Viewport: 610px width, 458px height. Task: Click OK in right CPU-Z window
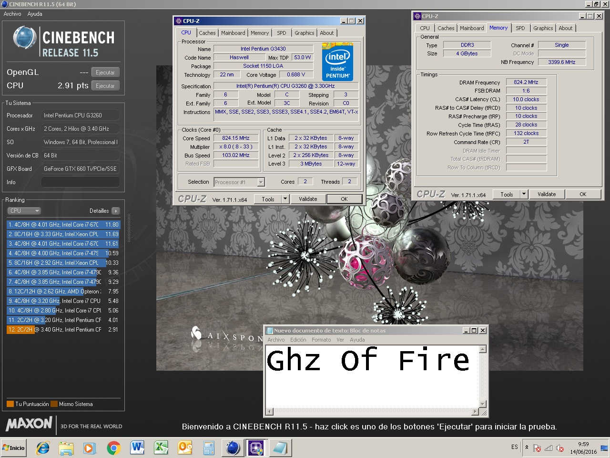point(583,194)
